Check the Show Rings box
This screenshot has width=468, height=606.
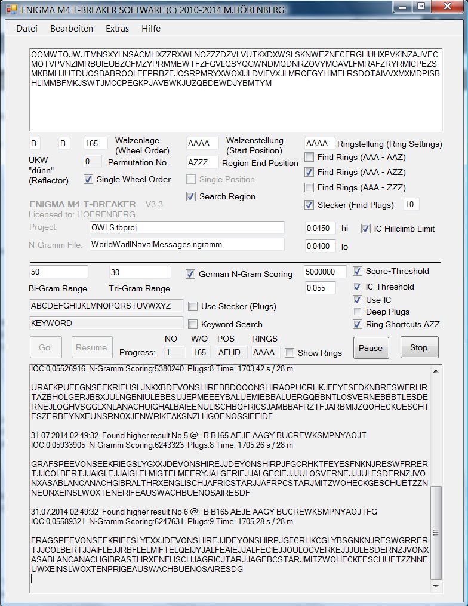point(290,353)
